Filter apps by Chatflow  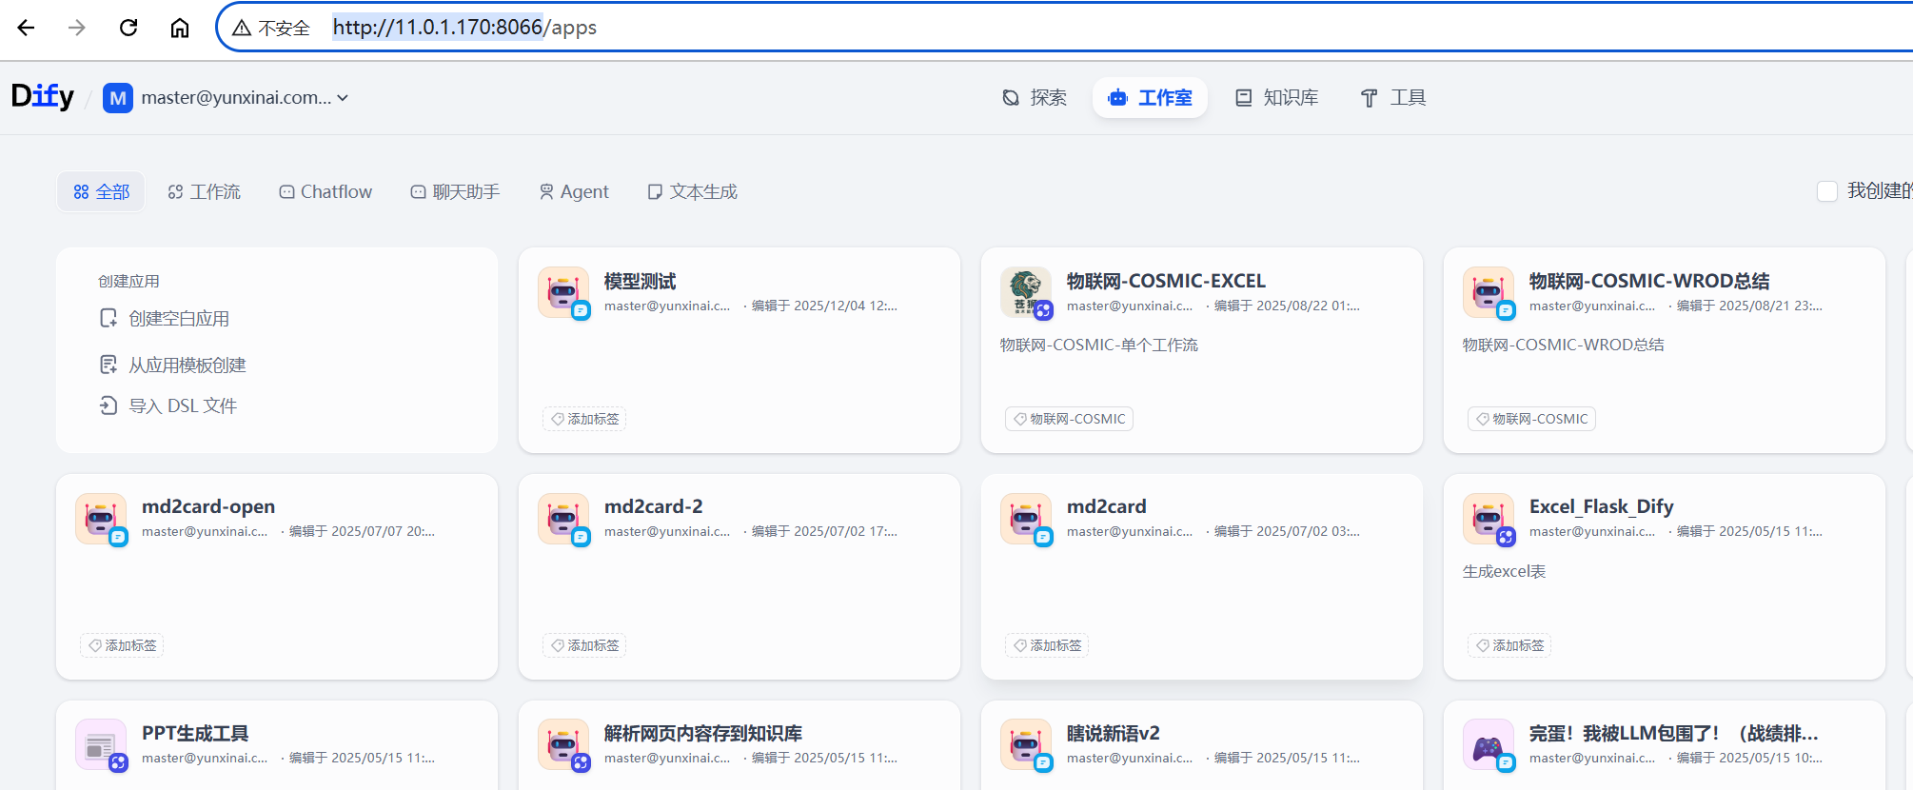coord(325,191)
